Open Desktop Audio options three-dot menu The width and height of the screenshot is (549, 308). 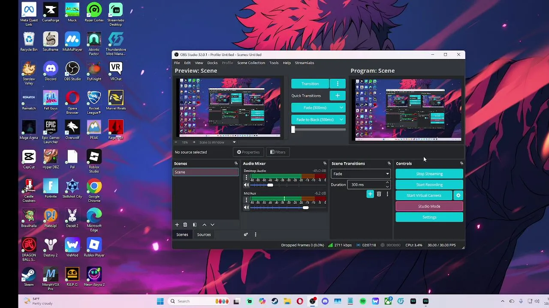(x=246, y=177)
